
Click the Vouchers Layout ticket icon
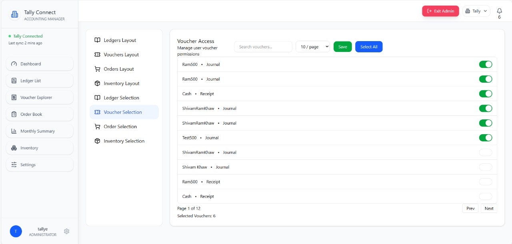pyautogui.click(x=97, y=55)
